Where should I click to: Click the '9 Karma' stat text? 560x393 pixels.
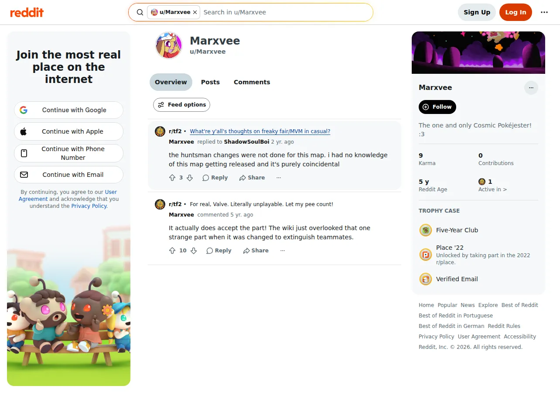(427, 159)
